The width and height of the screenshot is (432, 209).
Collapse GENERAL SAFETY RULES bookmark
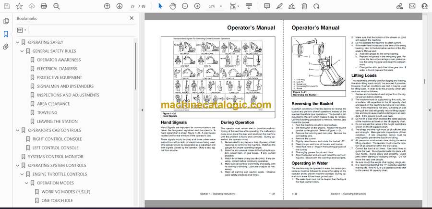pyautogui.click(x=22, y=51)
